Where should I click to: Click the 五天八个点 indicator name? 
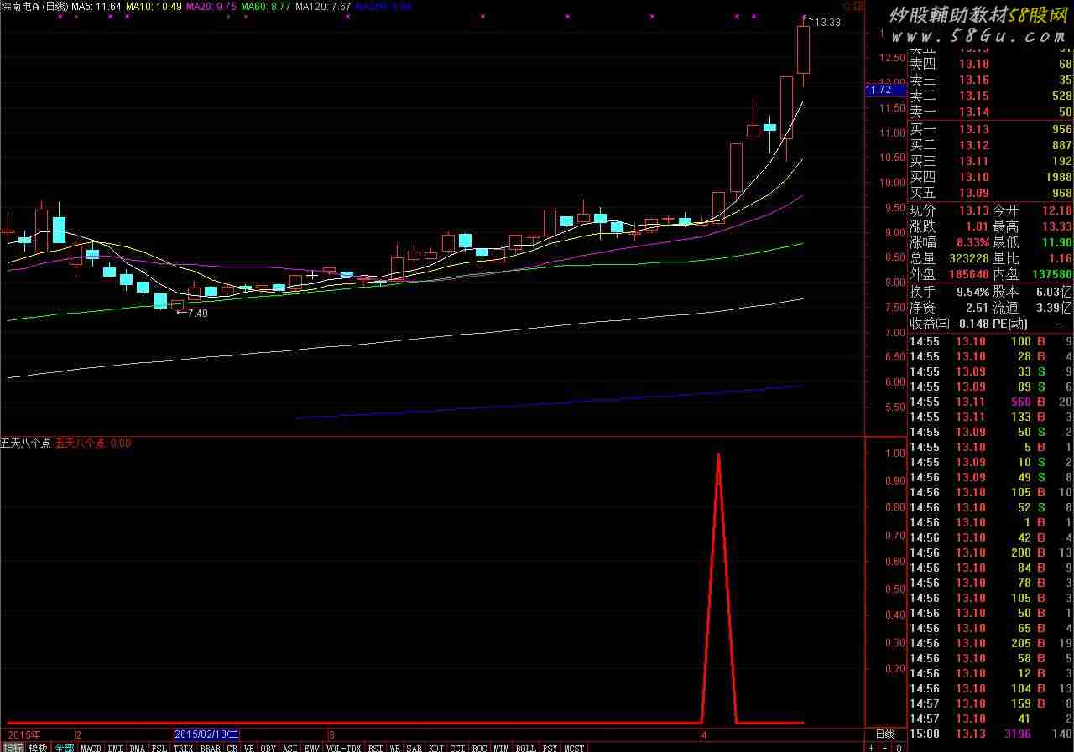[25, 443]
